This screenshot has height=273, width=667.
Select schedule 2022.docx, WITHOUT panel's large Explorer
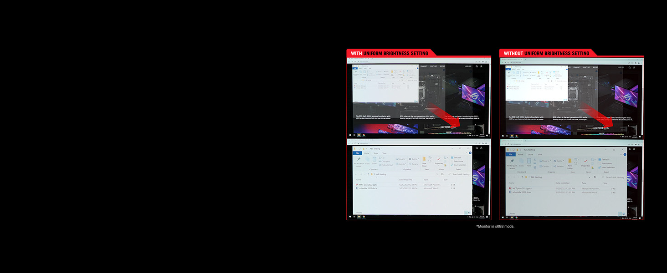click(520, 192)
